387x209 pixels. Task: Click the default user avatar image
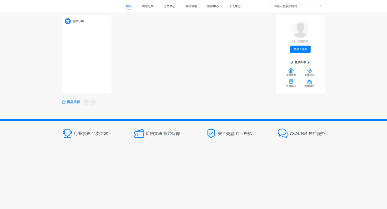tap(300, 30)
